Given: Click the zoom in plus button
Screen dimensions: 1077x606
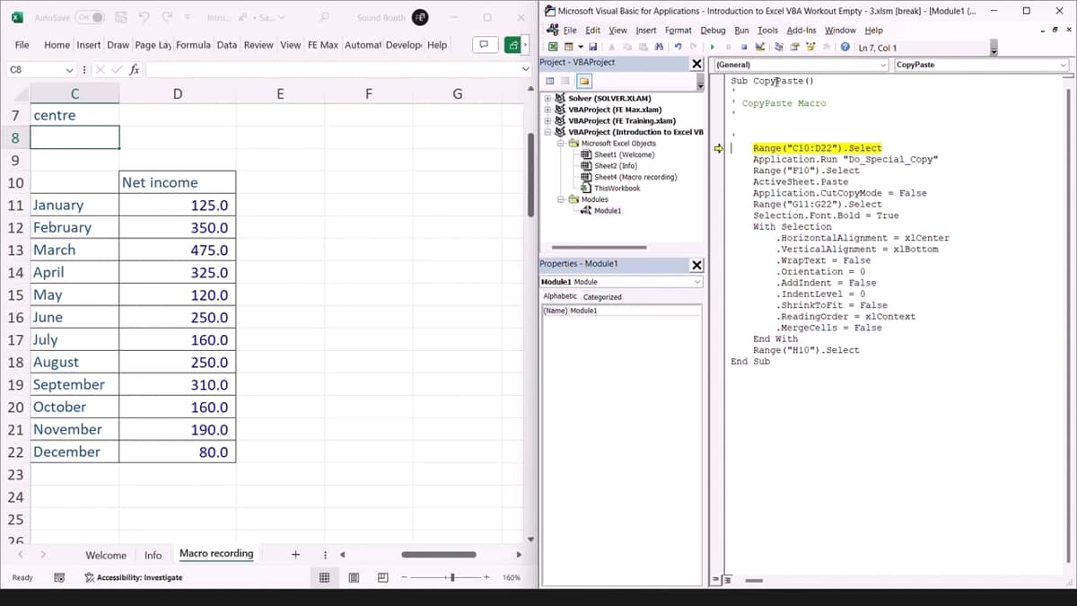Looking at the screenshot, I should pyautogui.click(x=486, y=578).
